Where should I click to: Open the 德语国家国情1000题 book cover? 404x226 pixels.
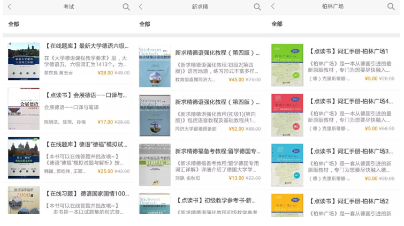pyautogui.click(x=24, y=200)
